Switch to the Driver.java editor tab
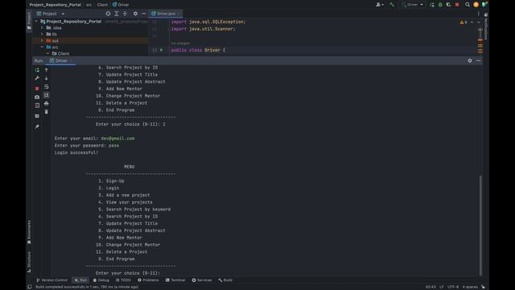 (166, 14)
